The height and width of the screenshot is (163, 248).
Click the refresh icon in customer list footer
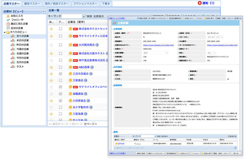235,148
